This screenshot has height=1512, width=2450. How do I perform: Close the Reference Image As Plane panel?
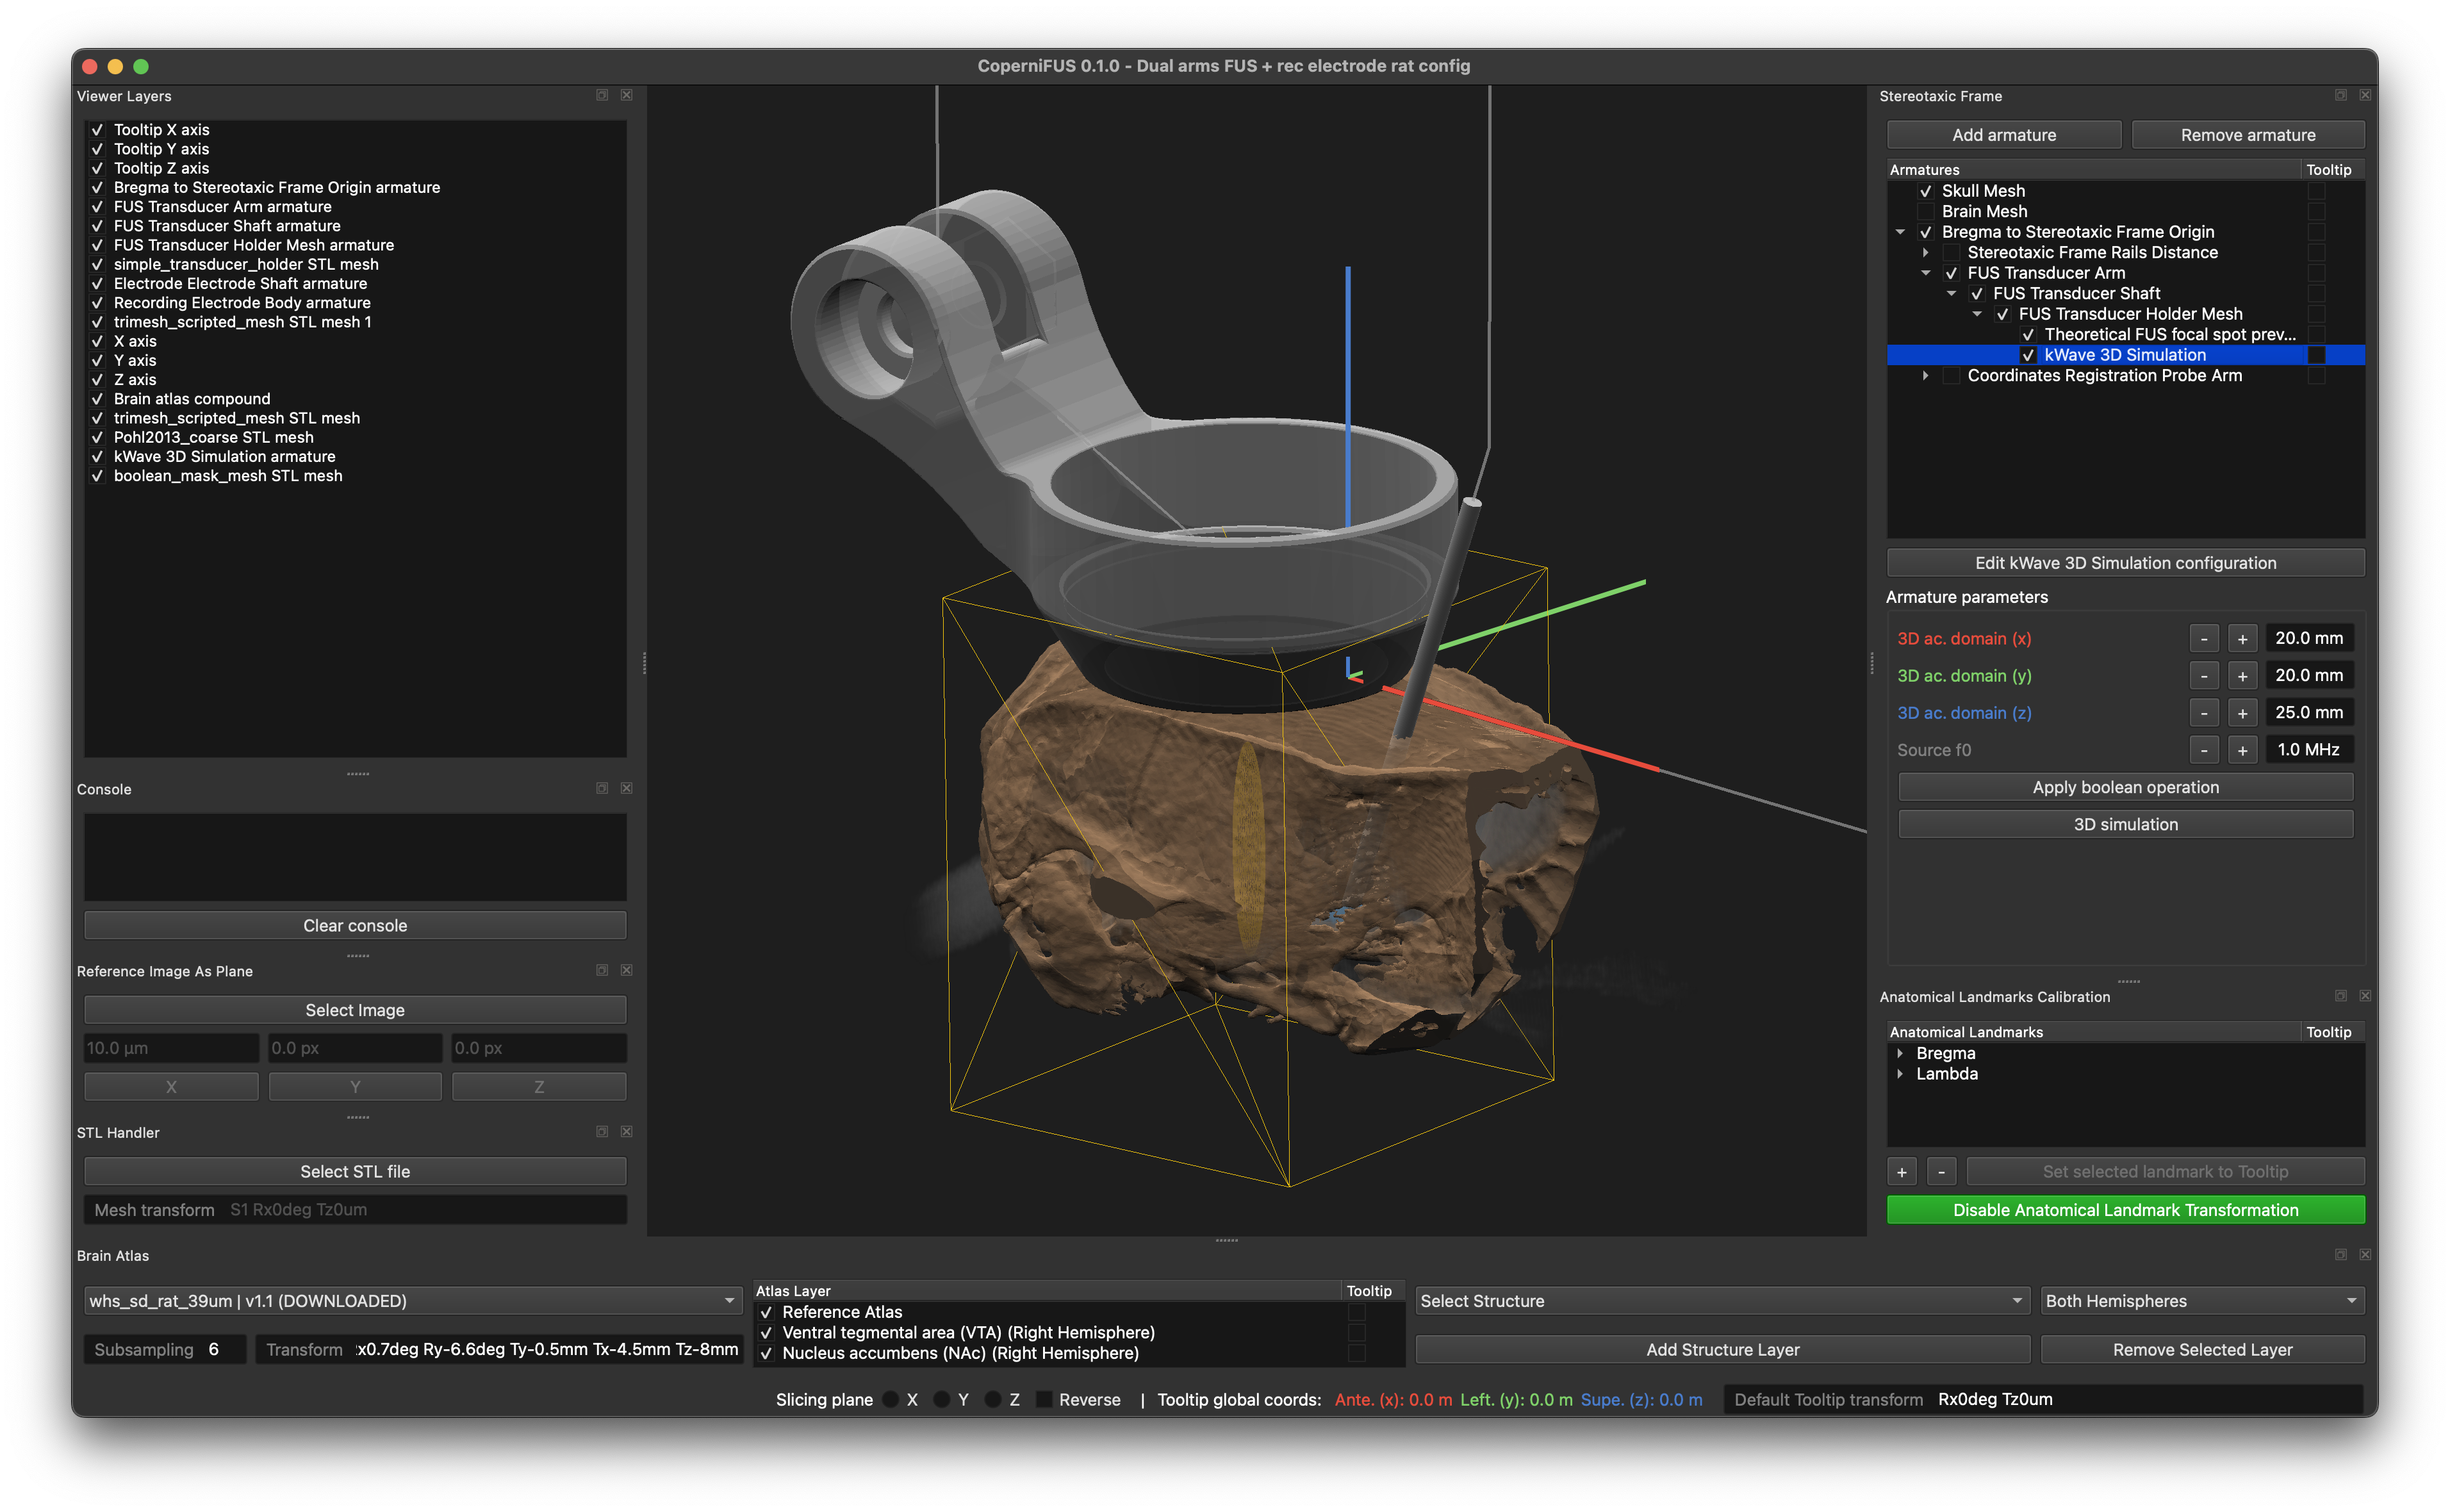click(x=626, y=970)
